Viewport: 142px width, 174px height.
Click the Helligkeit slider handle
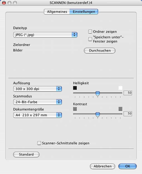(98, 94)
